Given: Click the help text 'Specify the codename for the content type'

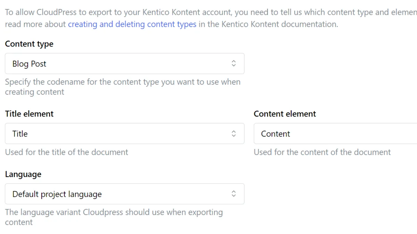Looking at the screenshot, I should tap(123, 87).
